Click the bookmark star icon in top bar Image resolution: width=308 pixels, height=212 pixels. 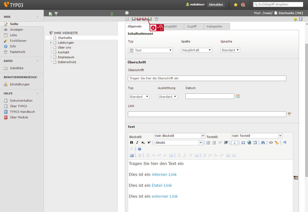coord(236,5)
